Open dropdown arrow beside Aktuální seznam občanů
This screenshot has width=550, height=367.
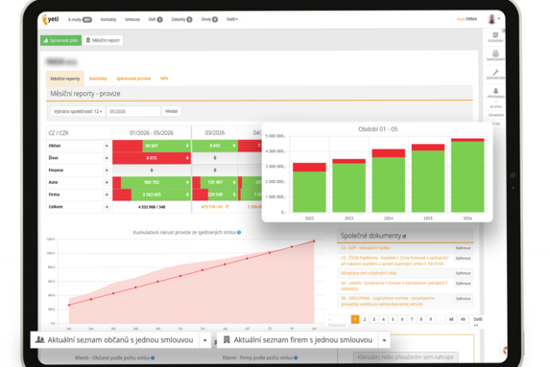click(x=204, y=340)
